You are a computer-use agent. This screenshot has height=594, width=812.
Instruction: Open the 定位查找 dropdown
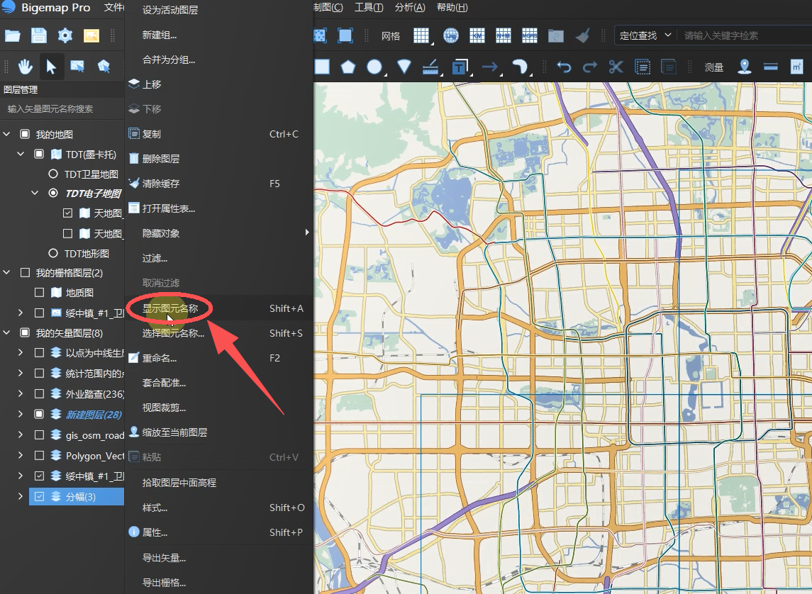[645, 35]
